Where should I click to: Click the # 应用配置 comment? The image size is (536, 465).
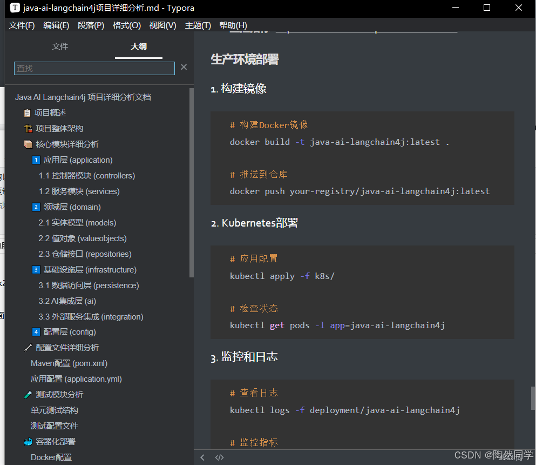pyautogui.click(x=254, y=259)
